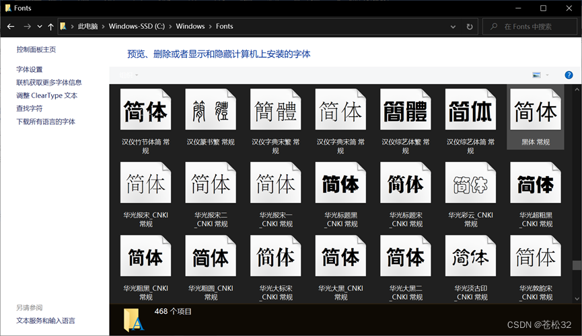Go back with the left arrow
Screen dimensions: 582x336
[x=11, y=26]
